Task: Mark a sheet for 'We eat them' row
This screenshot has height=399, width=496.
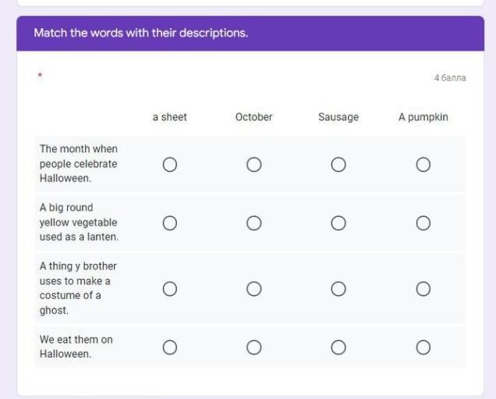Action: 169,347
